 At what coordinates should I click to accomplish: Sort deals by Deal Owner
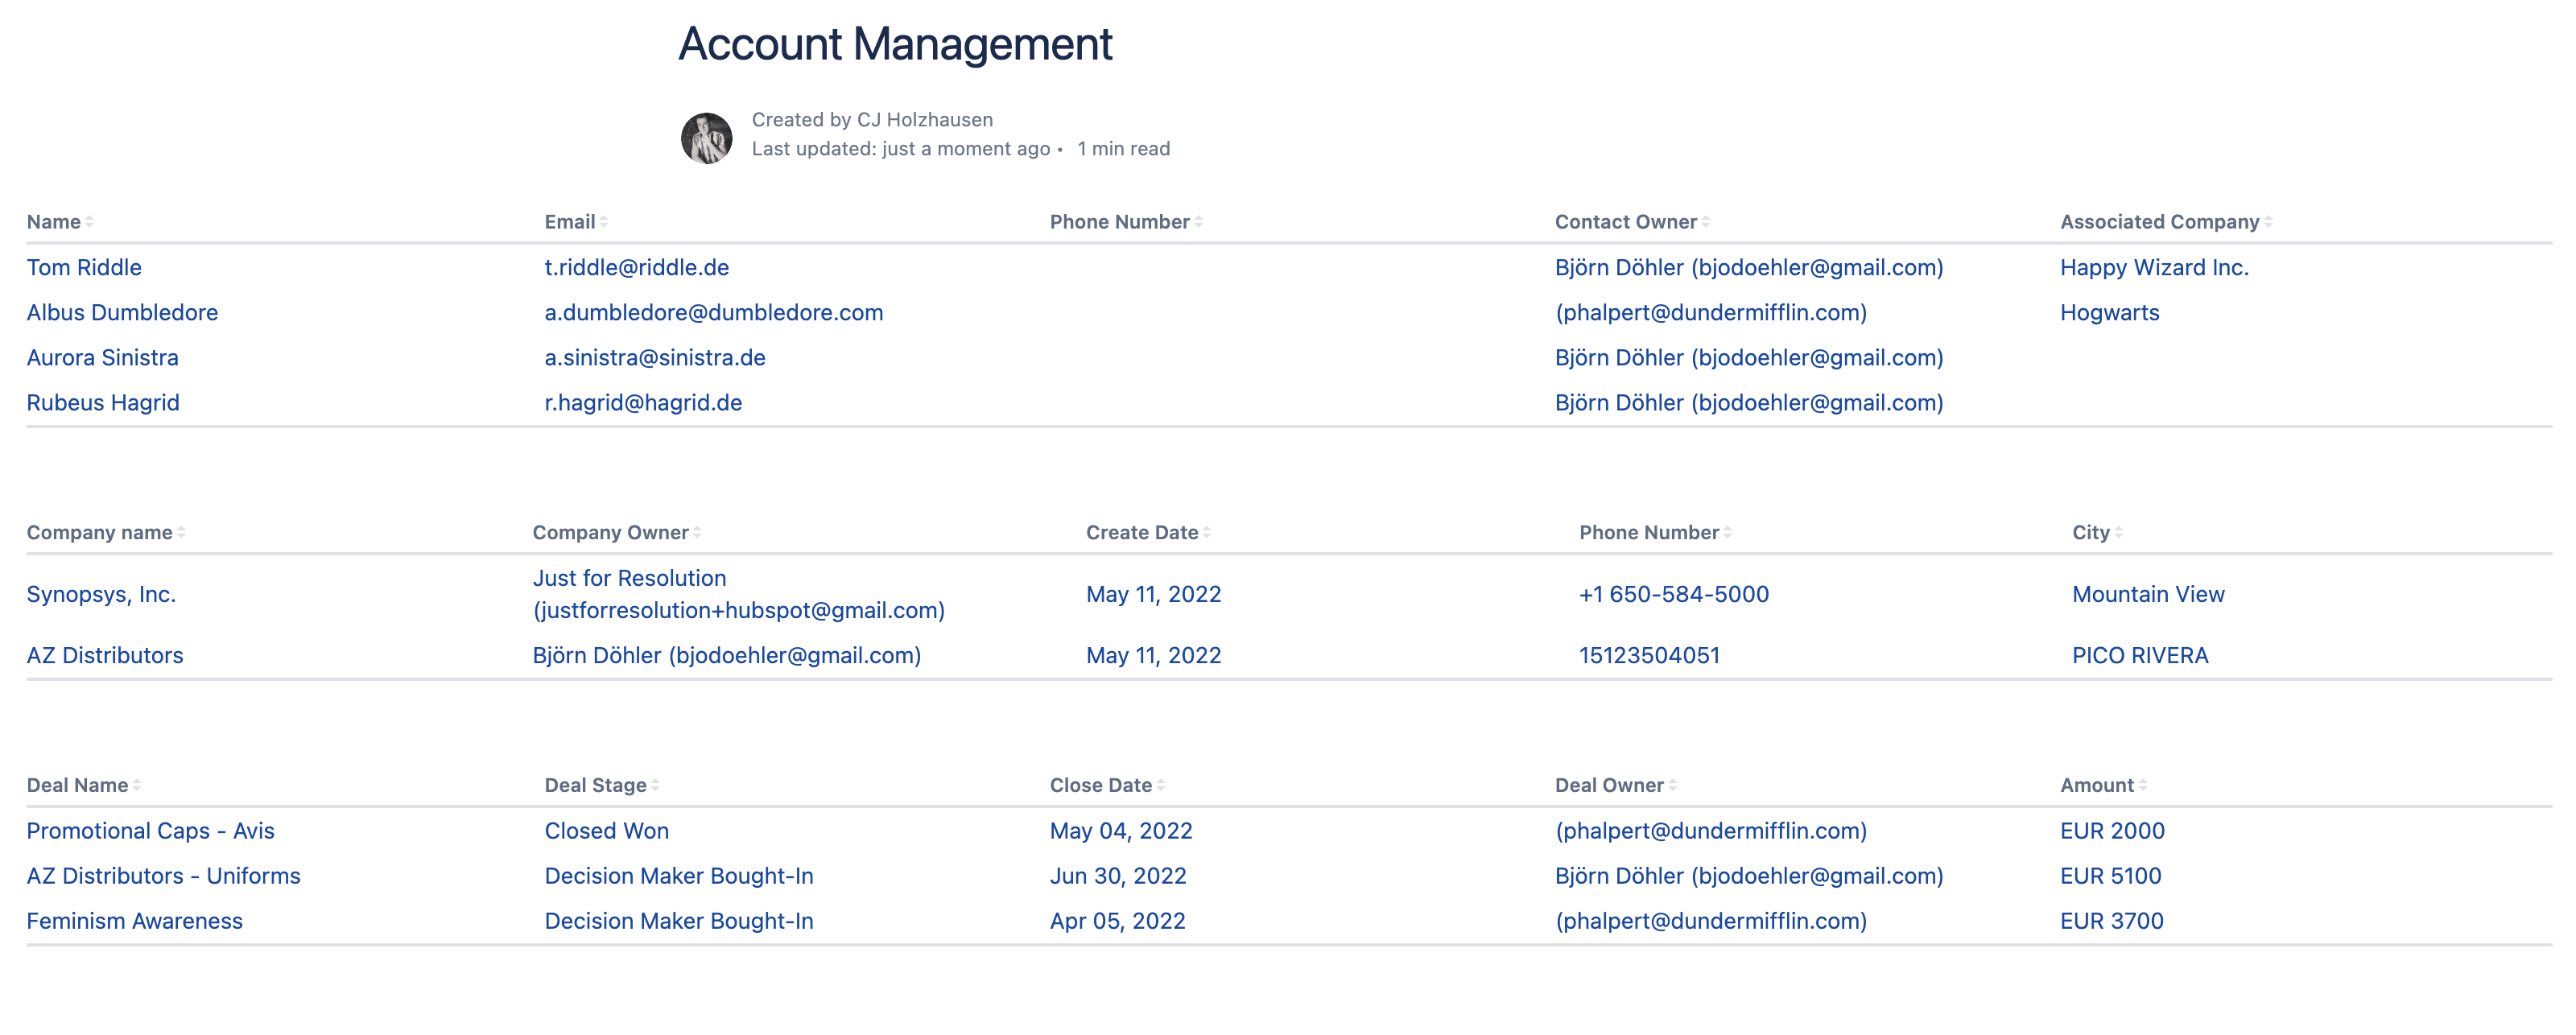click(x=1673, y=786)
